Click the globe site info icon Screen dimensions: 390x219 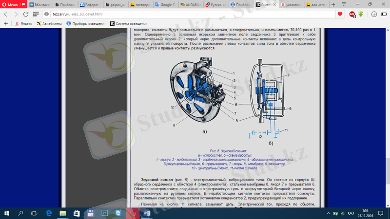(x=46, y=14)
